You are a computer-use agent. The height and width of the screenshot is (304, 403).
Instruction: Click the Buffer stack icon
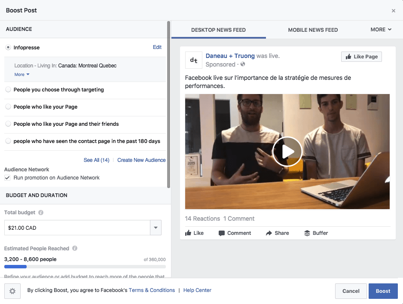307,233
